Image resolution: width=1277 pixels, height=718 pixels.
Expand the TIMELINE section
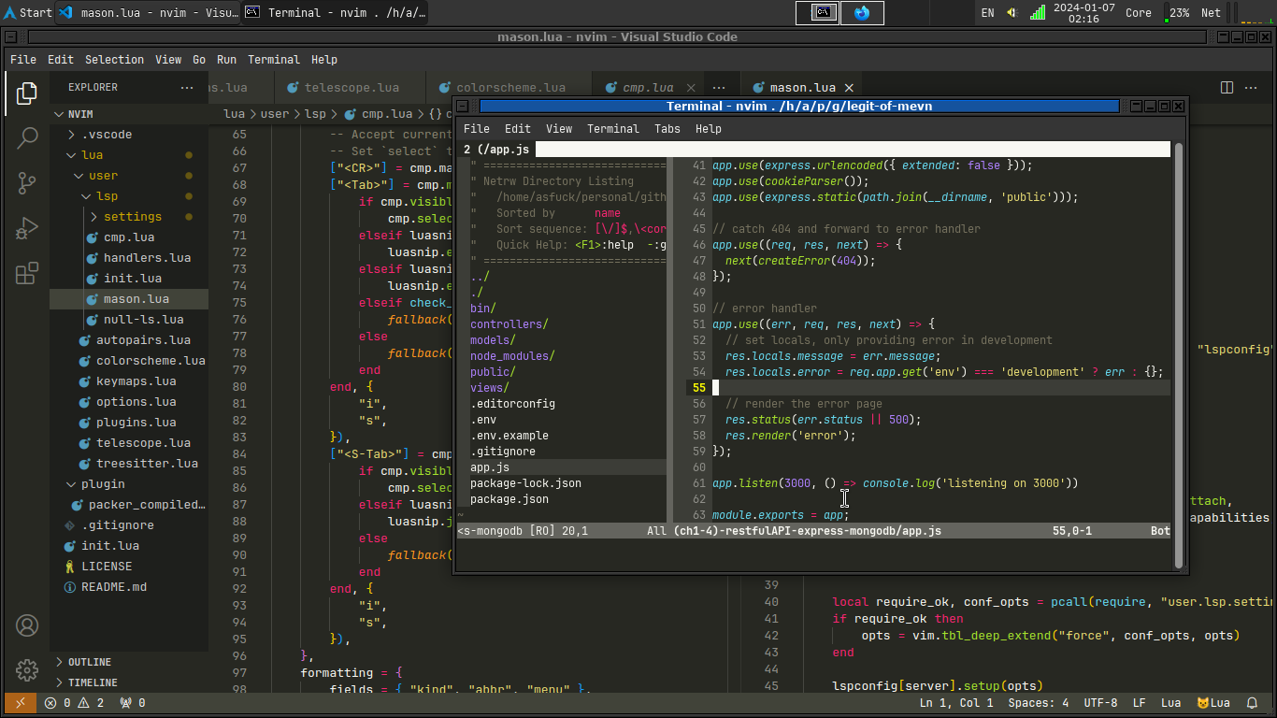pyautogui.click(x=92, y=682)
